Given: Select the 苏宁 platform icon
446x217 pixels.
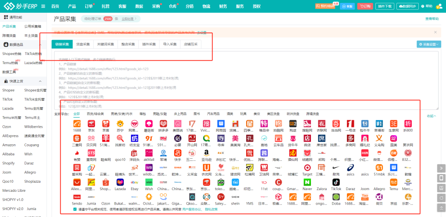Looking at the screenshot, I should [120, 124].
